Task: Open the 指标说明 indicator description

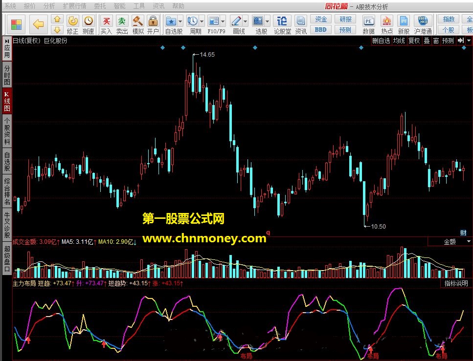Action: [x=456, y=283]
